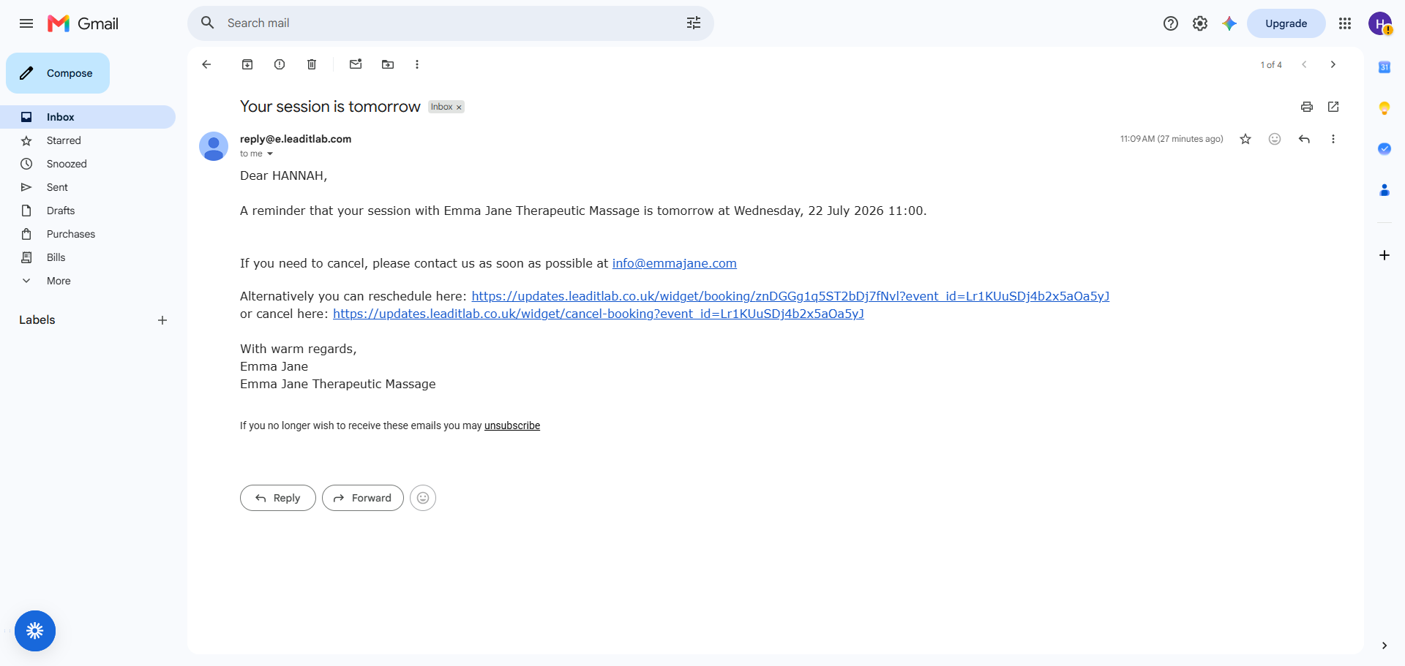Create a new label with plus
1405x666 pixels.
[x=162, y=320]
